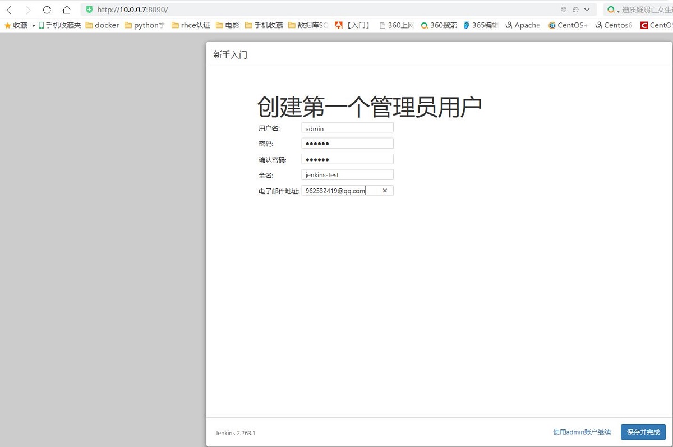Viewport: 673px width, 447px height.
Task: Click the 确认密码 confirm password field
Action: (x=347, y=159)
